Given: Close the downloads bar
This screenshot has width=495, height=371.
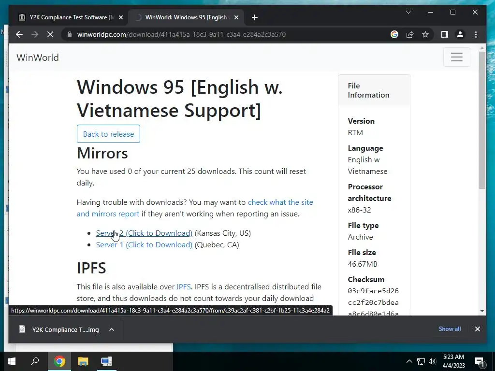Looking at the screenshot, I should pyautogui.click(x=477, y=329).
